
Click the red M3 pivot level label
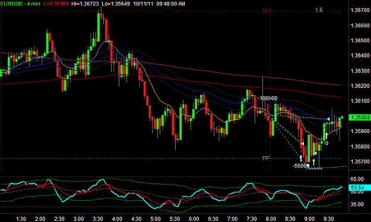click(x=267, y=11)
